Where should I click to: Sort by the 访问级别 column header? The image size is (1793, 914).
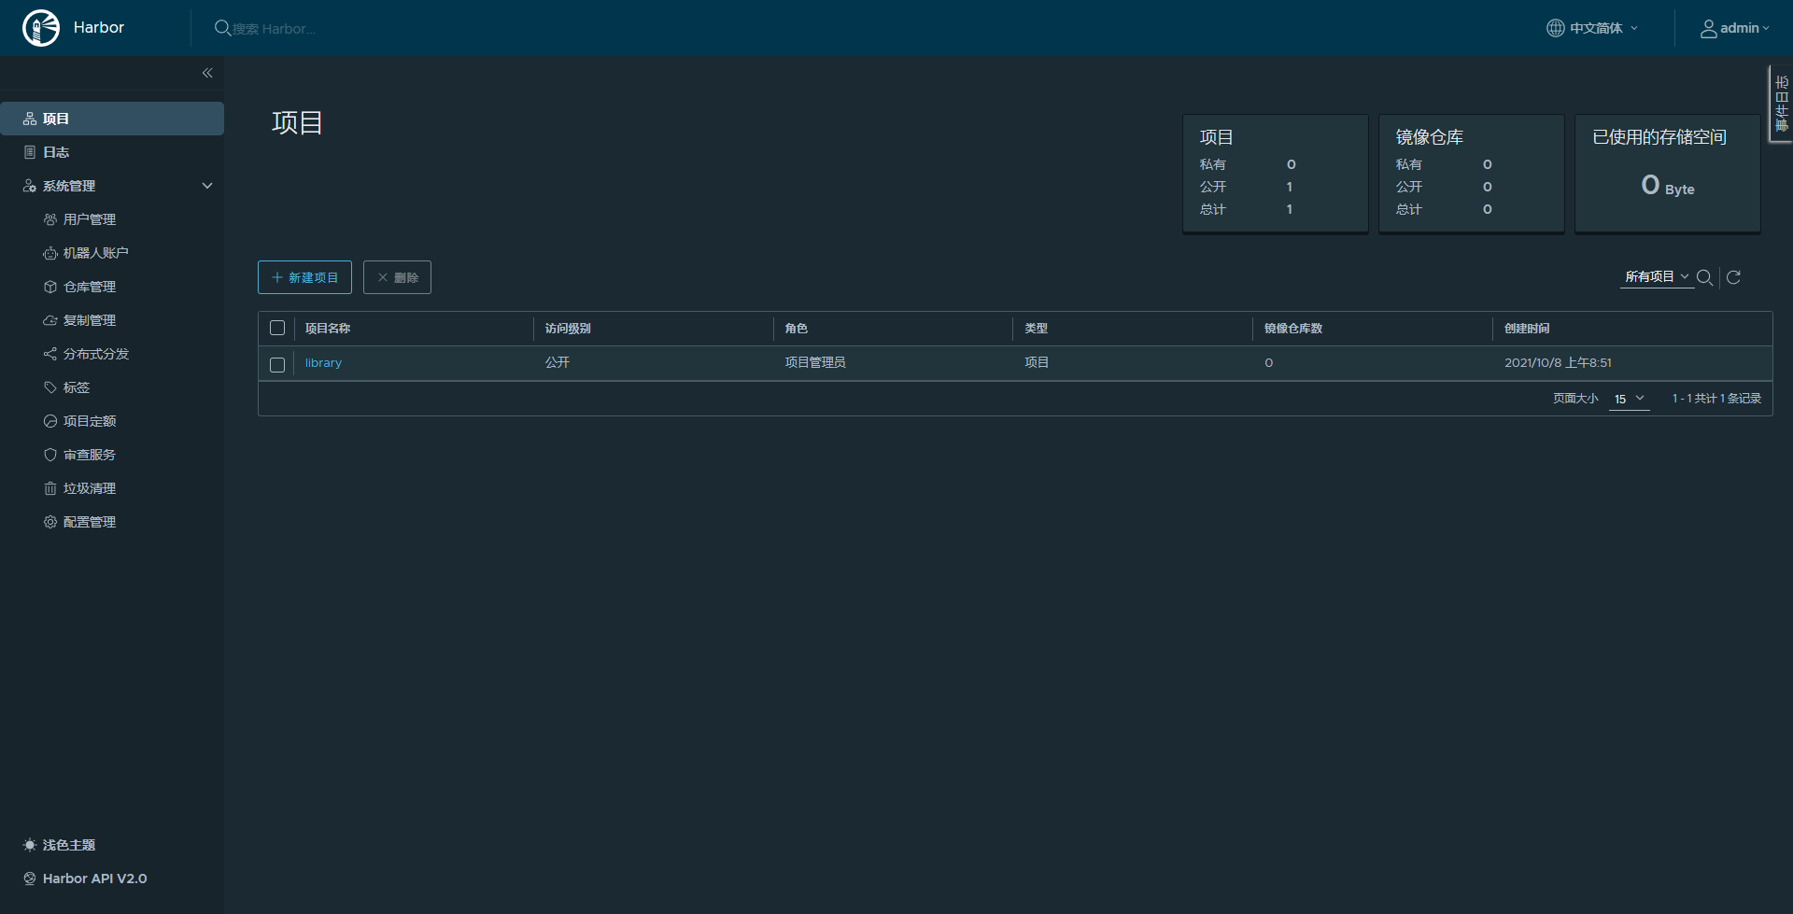pos(568,329)
